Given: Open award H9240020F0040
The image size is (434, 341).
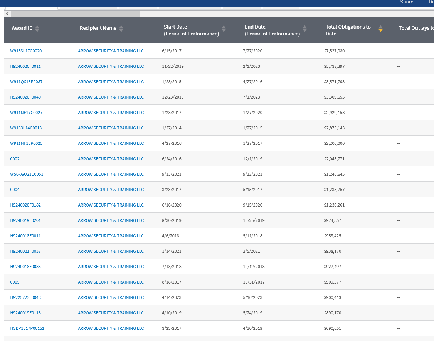Looking at the screenshot, I should [x=25, y=97].
